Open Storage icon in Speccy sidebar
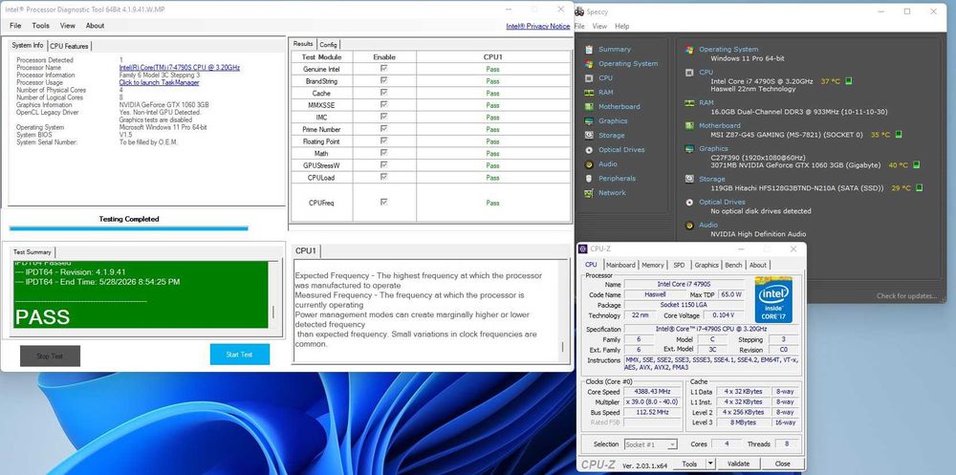Image resolution: width=956 pixels, height=475 pixels. pyautogui.click(x=588, y=136)
